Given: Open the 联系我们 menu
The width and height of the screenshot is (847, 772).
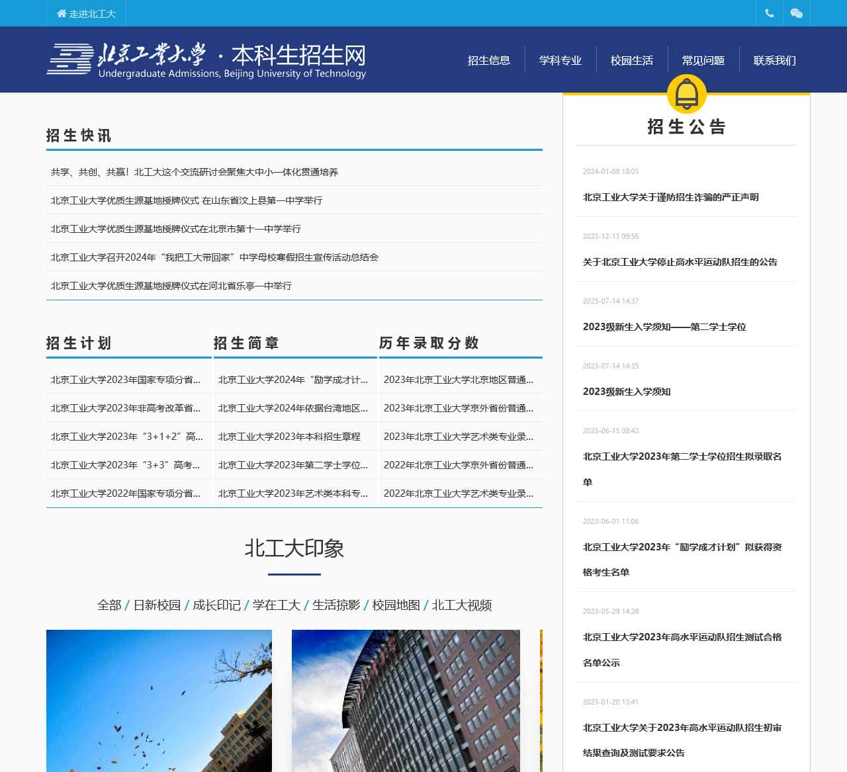Looking at the screenshot, I should 775,60.
